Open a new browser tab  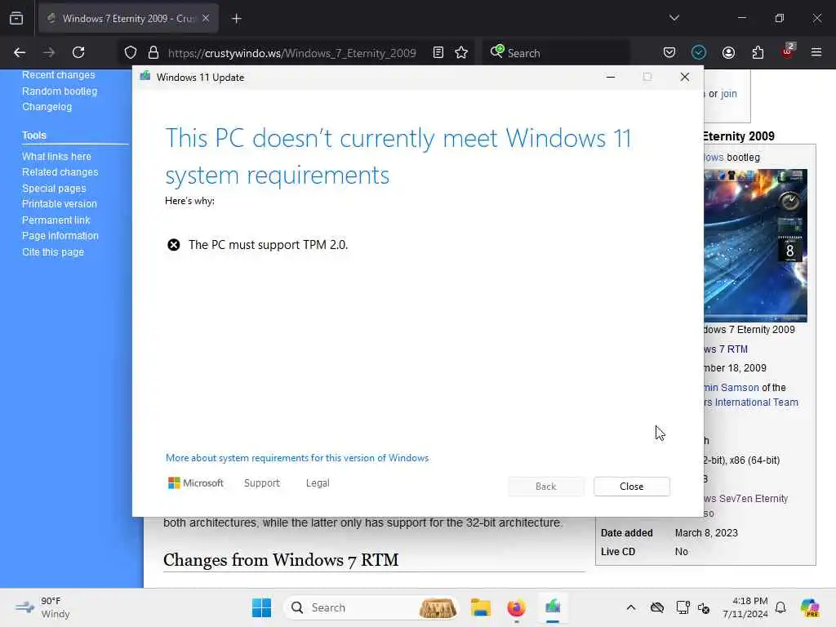pos(237,19)
